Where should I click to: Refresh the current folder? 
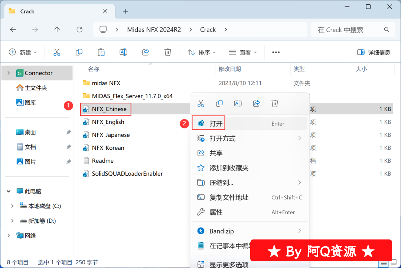(79, 30)
